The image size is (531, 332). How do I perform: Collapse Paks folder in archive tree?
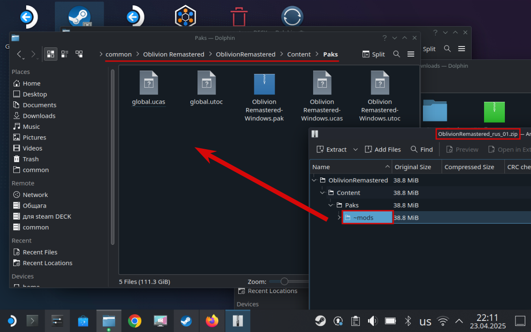click(x=331, y=205)
